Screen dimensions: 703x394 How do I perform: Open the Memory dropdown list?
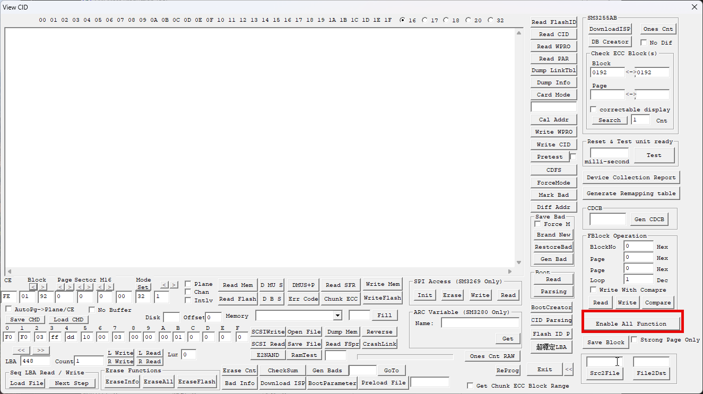pyautogui.click(x=337, y=316)
